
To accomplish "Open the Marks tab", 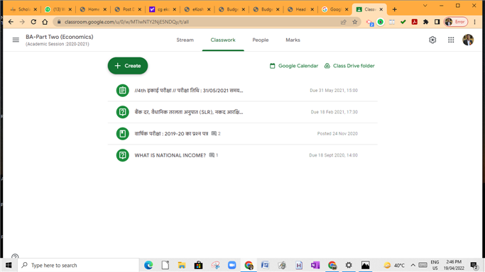I will point(293,40).
